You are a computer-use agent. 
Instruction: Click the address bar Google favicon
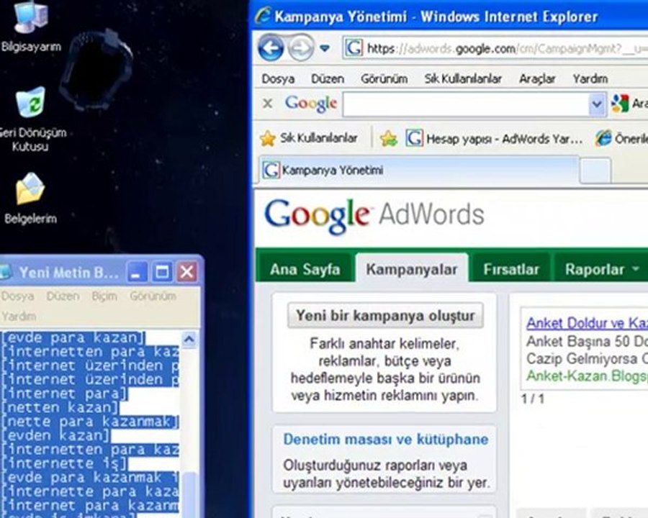click(x=354, y=48)
